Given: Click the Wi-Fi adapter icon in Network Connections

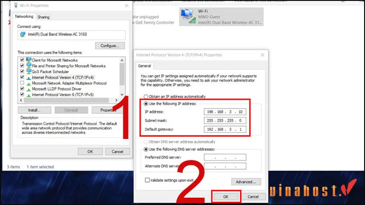Looking at the screenshot, I should click(188, 16).
